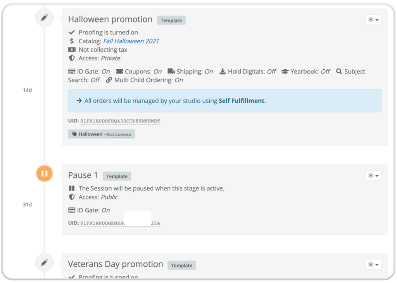This screenshot has height=283, width=397.
Task: Click the Coupons ticket icon
Action: pos(119,72)
